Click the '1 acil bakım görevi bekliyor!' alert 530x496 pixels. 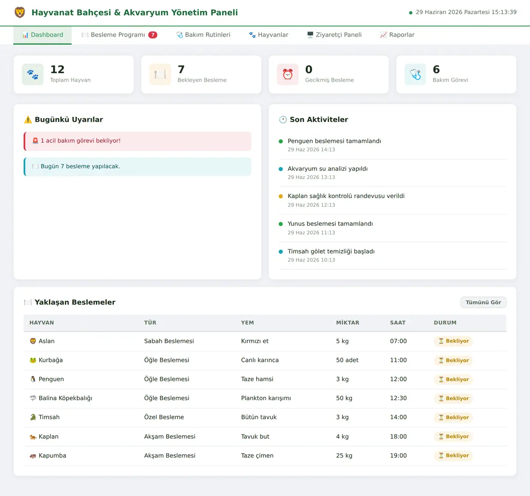pyautogui.click(x=137, y=141)
